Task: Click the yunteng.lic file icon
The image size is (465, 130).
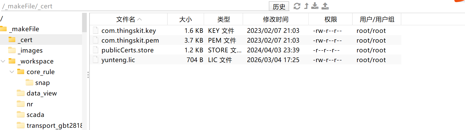Action: [96, 60]
